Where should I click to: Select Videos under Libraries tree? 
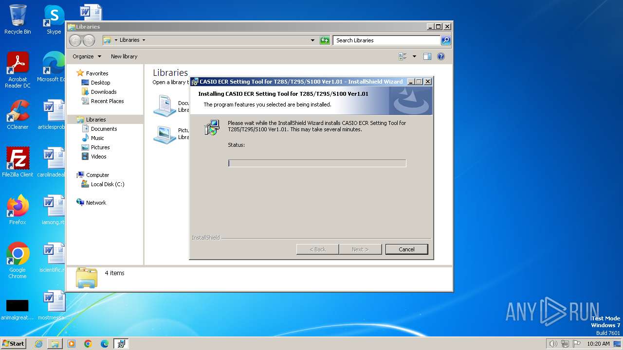pyautogui.click(x=98, y=157)
